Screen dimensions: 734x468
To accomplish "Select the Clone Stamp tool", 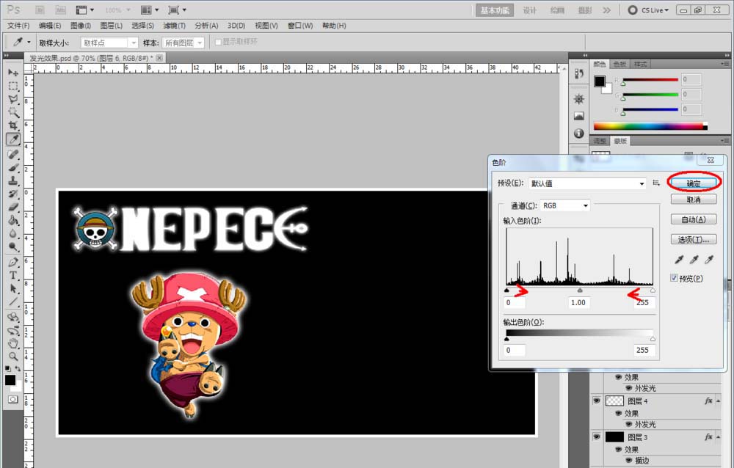I will tap(13, 180).
